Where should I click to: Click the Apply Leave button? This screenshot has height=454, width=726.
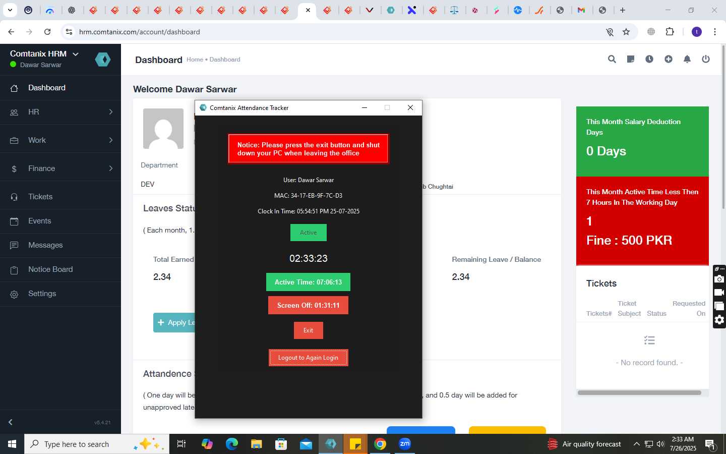174,322
